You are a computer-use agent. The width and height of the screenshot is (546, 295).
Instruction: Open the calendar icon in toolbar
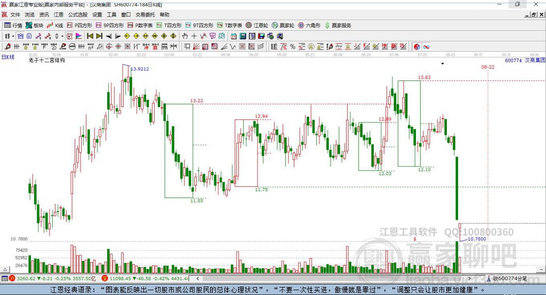(x=234, y=36)
